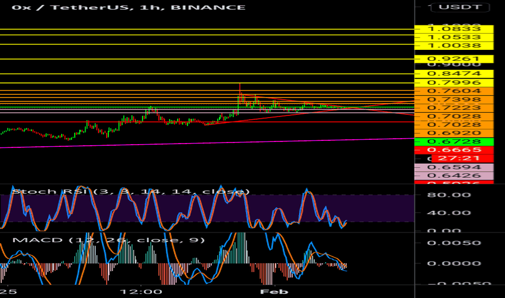Click the 0.8474 yellow price label
505x298 pixels.
coord(454,74)
